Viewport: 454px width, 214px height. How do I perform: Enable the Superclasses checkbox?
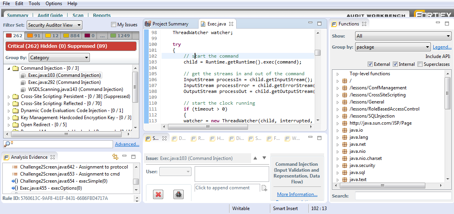420,64
